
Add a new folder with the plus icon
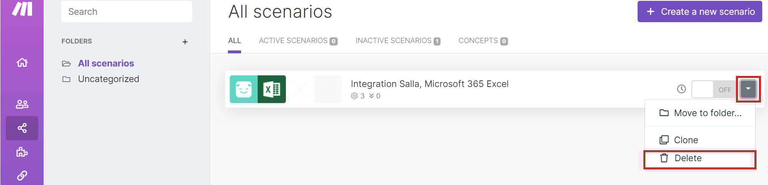(x=185, y=42)
